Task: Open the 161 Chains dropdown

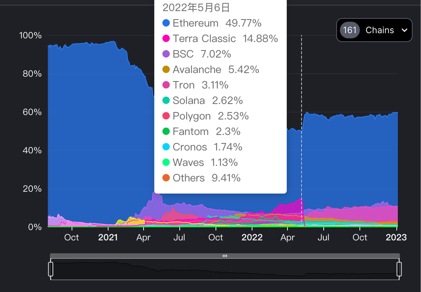Action: [374, 30]
